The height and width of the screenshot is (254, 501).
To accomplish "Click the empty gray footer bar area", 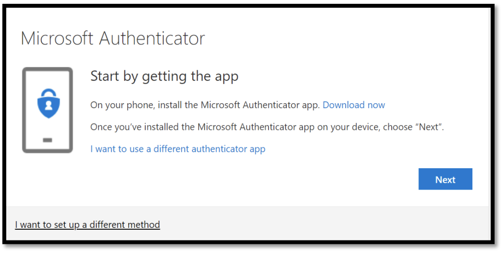I will pyautogui.click(x=316, y=224).
